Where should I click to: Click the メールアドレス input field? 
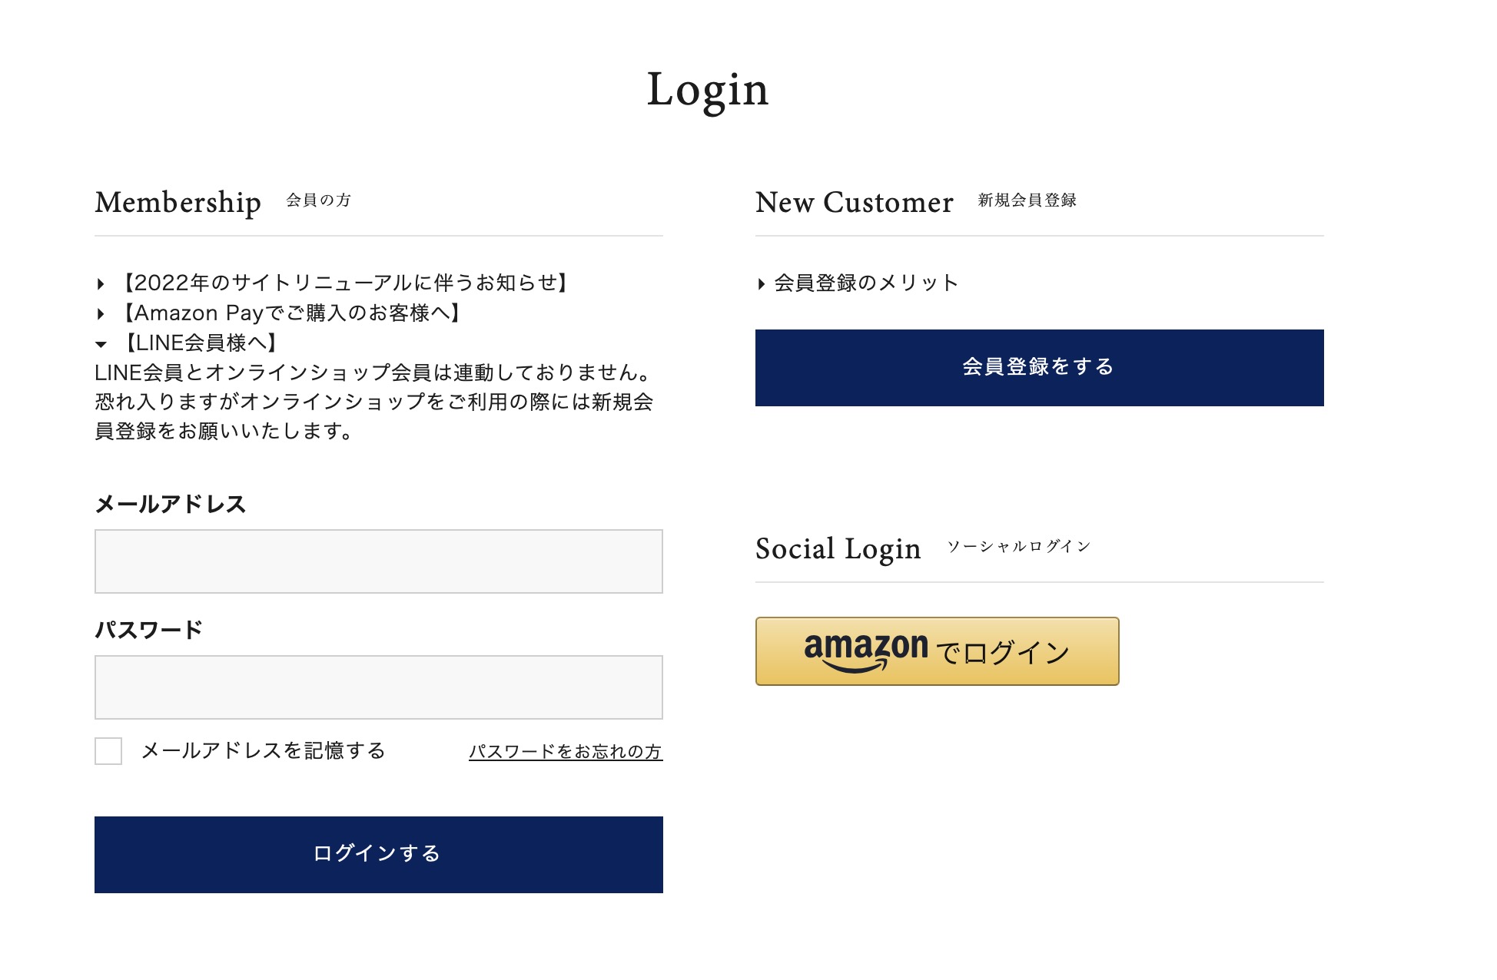378,561
